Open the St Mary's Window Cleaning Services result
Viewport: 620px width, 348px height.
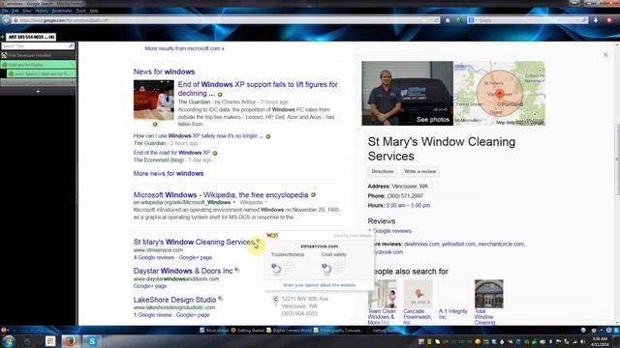pos(194,242)
